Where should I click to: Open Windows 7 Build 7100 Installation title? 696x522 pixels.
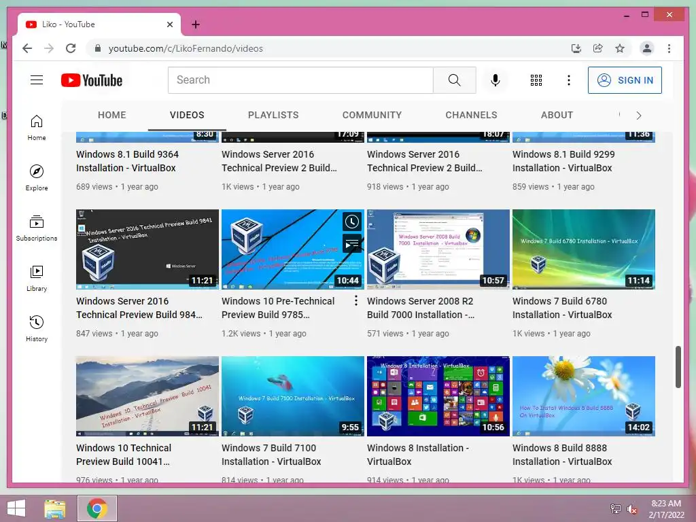tap(271, 455)
